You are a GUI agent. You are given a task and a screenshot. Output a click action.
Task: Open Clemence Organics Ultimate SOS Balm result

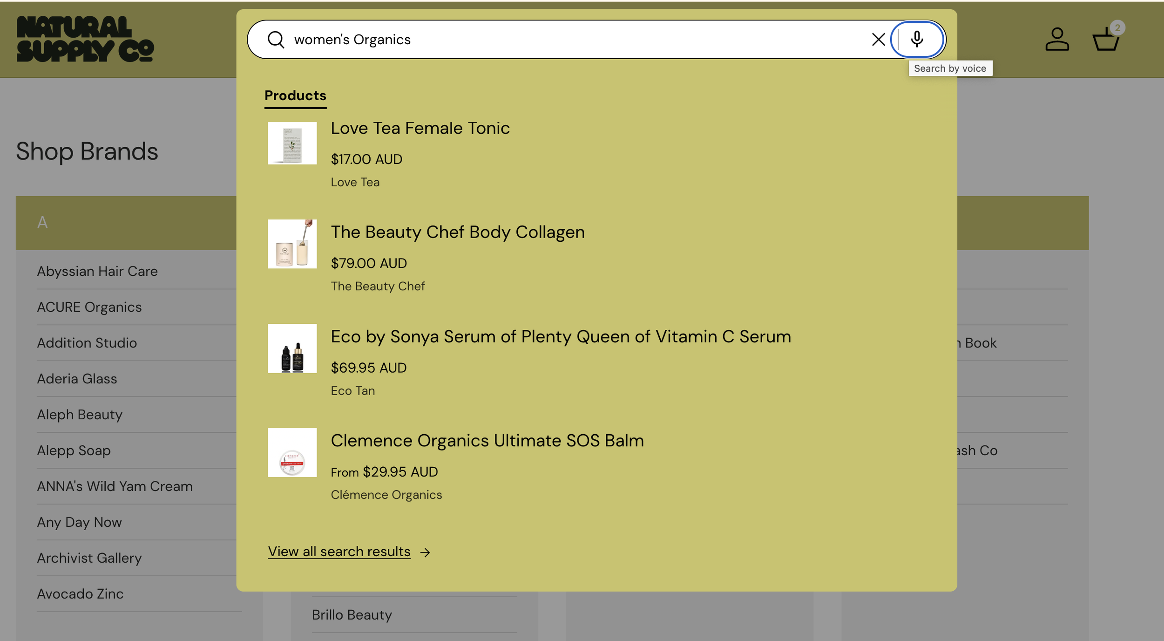(487, 440)
